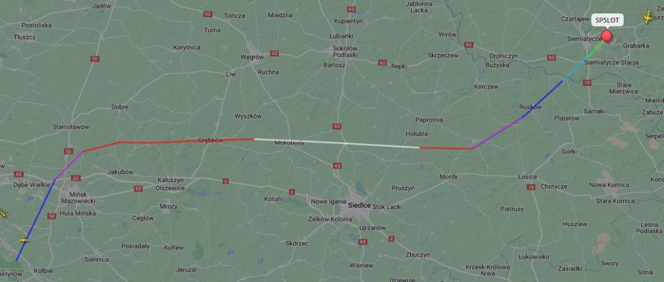The image size is (664, 282).
Task: Select the white flight track segment near Mokobody
Action: coord(336,143)
